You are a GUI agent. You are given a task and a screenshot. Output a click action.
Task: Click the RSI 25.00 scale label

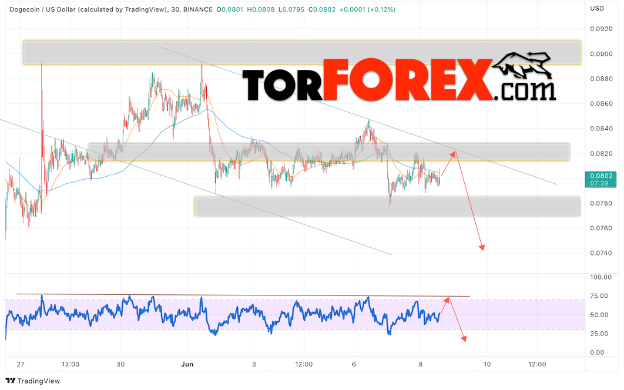(599, 334)
